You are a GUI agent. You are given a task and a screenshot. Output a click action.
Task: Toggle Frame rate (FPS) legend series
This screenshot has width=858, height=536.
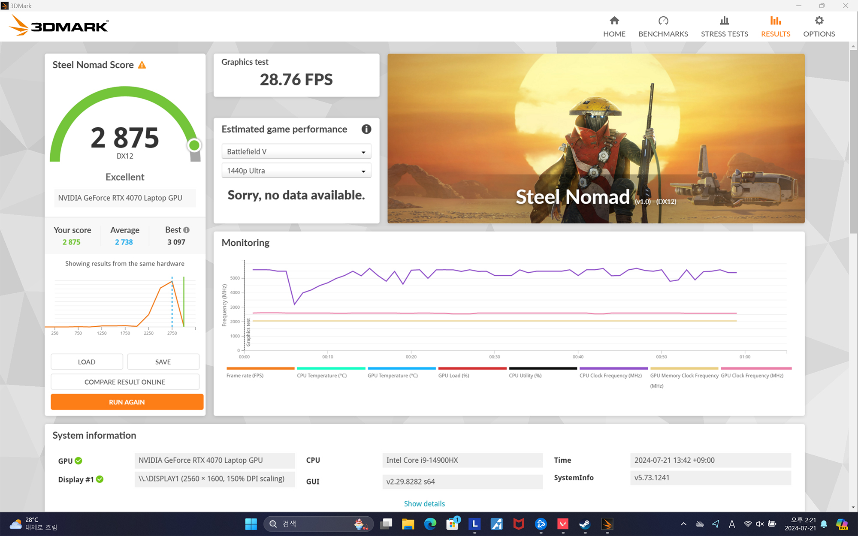point(245,376)
